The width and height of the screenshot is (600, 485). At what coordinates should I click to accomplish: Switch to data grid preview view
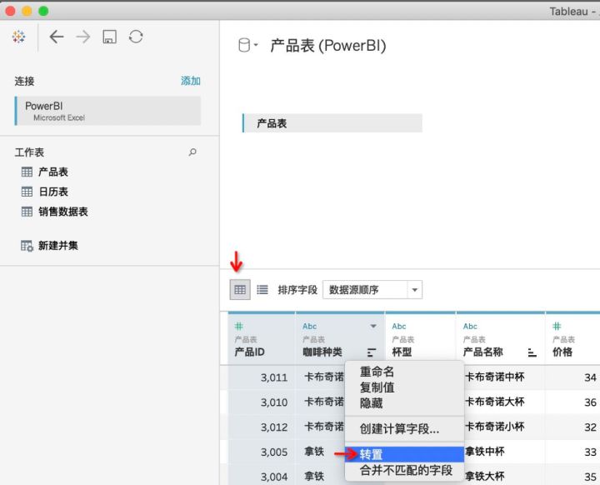pyautogui.click(x=240, y=290)
